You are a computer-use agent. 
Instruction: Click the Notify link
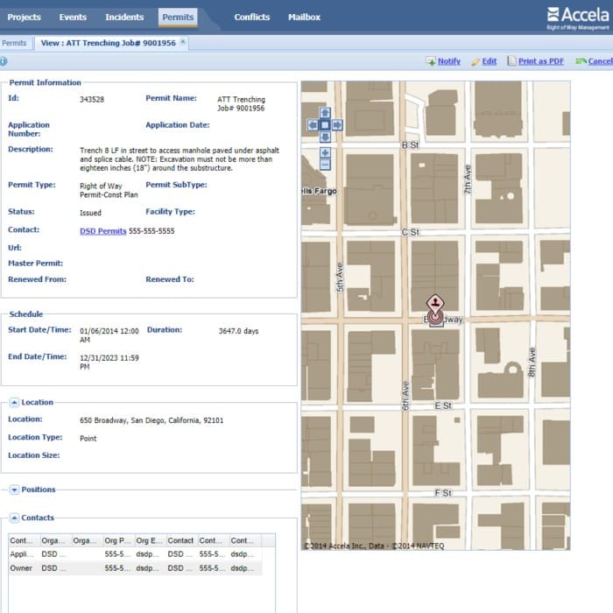point(448,61)
